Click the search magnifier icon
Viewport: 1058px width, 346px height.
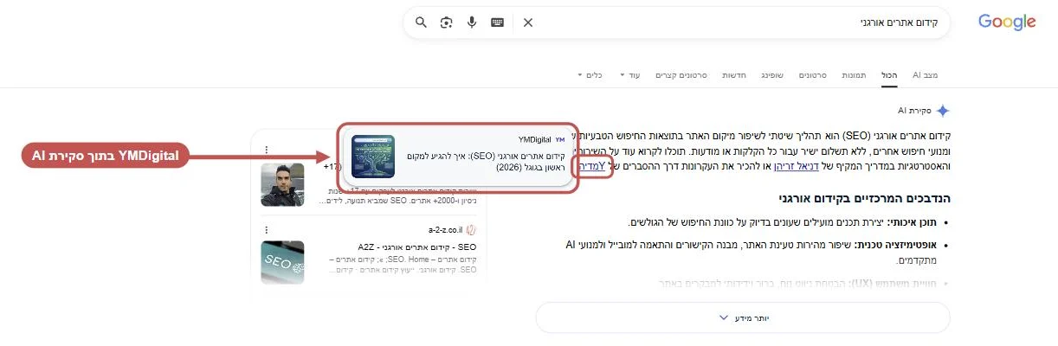[421, 22]
